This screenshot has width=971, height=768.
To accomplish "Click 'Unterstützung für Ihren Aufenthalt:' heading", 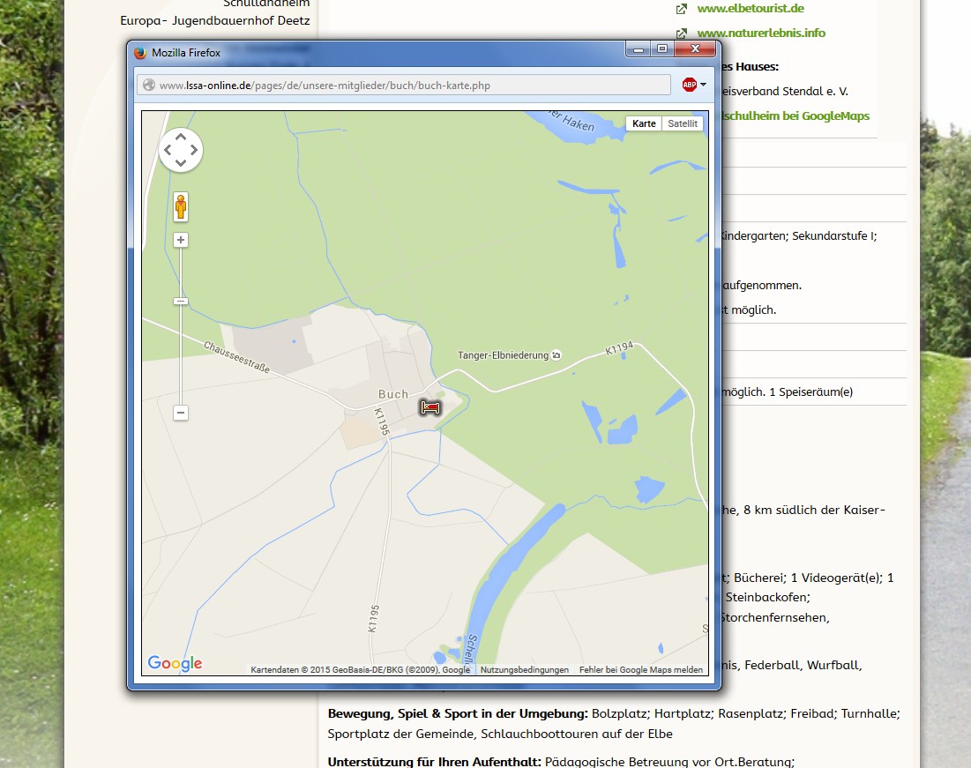I will coord(434,762).
